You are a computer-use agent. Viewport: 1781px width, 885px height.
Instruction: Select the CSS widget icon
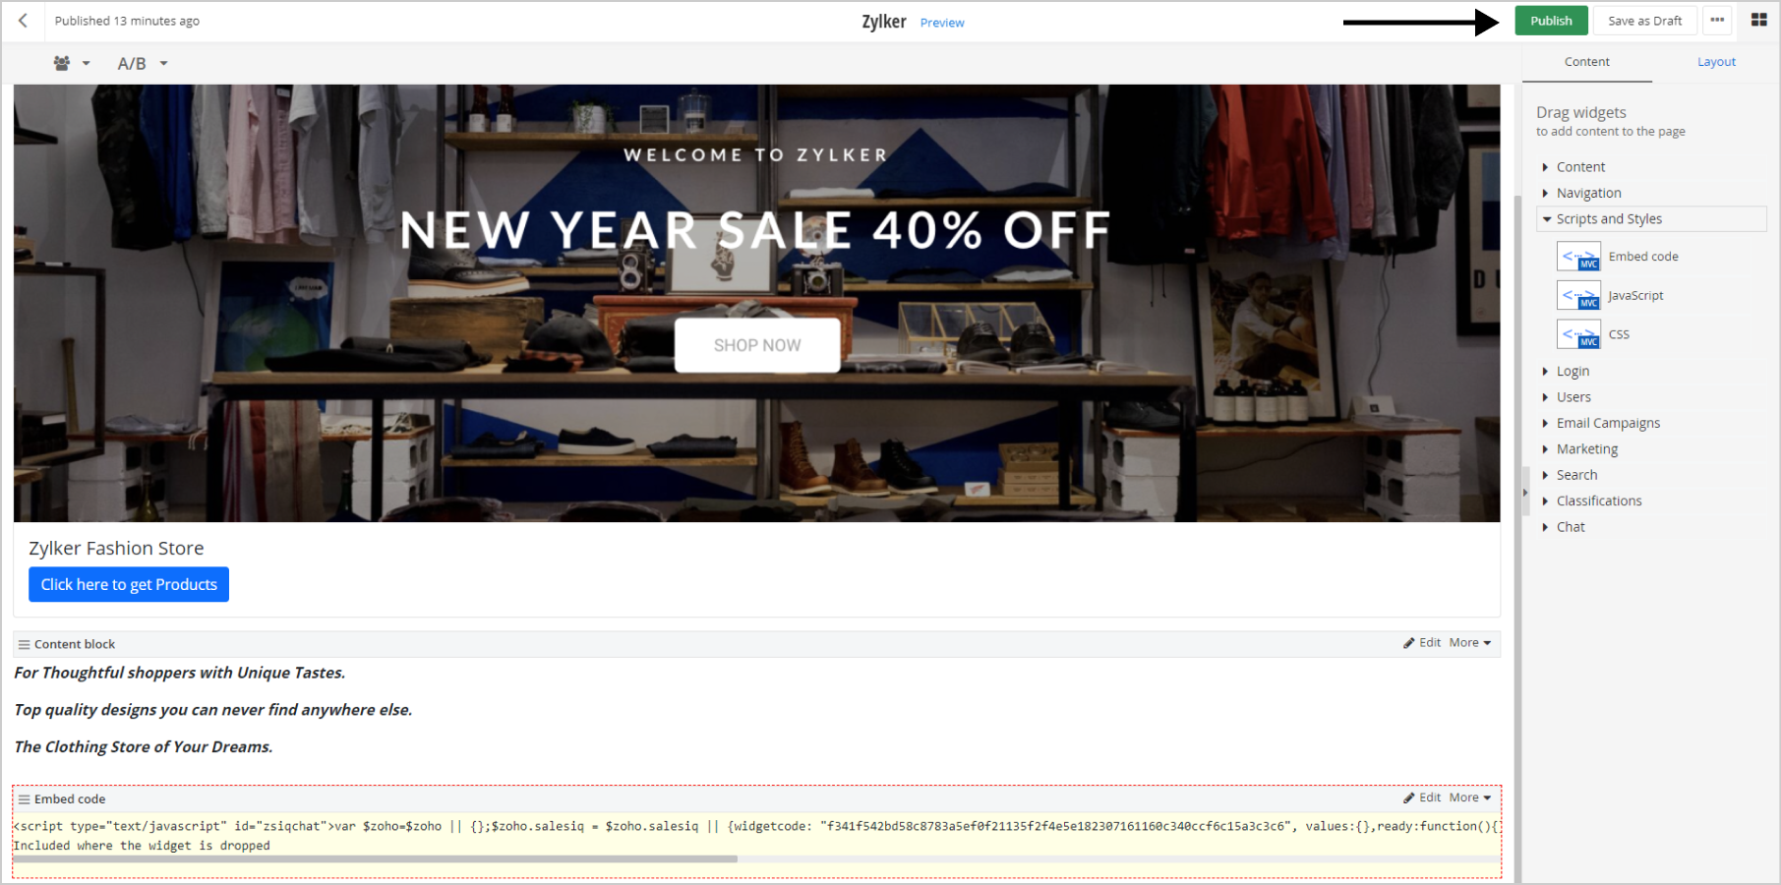[x=1578, y=334]
